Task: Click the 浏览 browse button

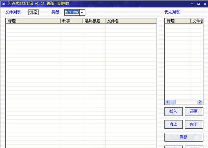Action: point(33,12)
